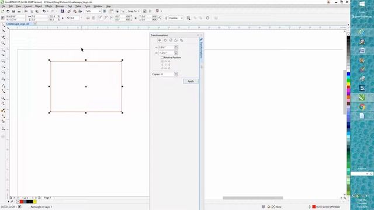The image size is (374, 210).
Task: Click vertical Transformations docker tab
Action: pyautogui.click(x=201, y=49)
